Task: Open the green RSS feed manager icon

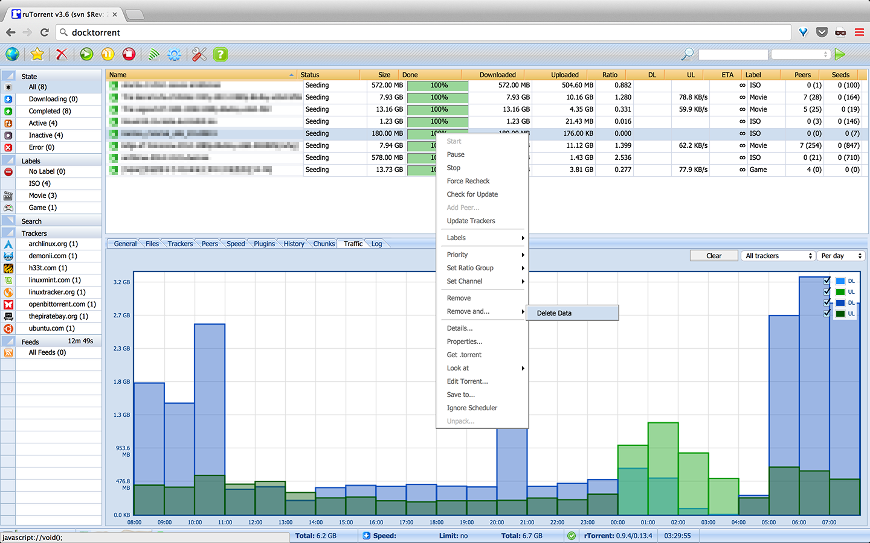Action: click(154, 54)
